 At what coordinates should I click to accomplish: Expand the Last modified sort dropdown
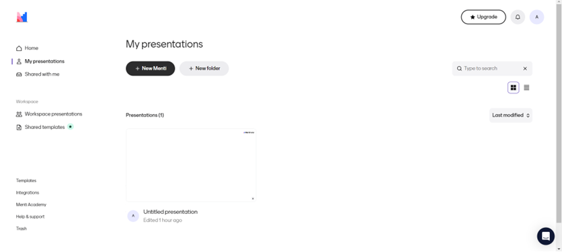[511, 115]
